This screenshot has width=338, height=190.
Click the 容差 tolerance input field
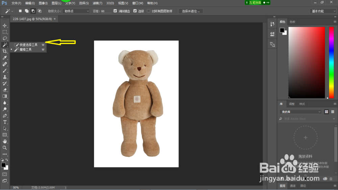[x=106, y=11]
